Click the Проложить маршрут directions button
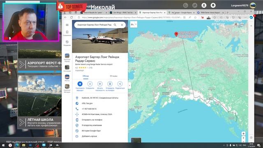Screen dimensions: 263x148 (80, 86)
